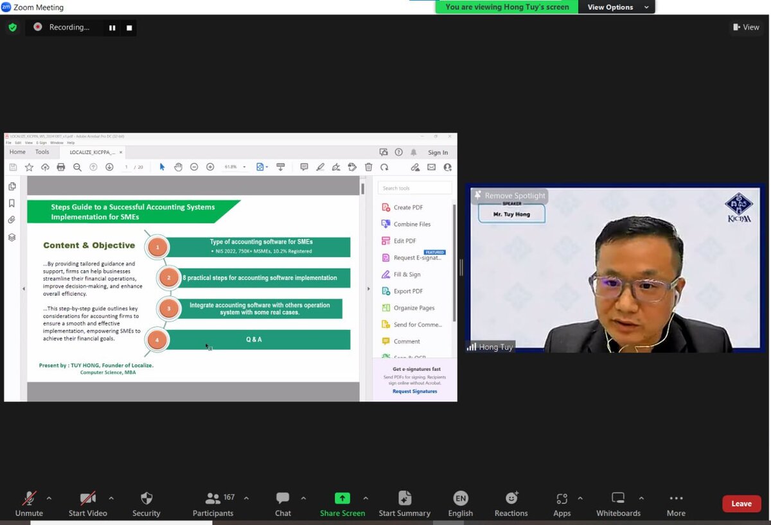Star this PDF file in Acrobat
771x525 pixels.
click(29, 167)
